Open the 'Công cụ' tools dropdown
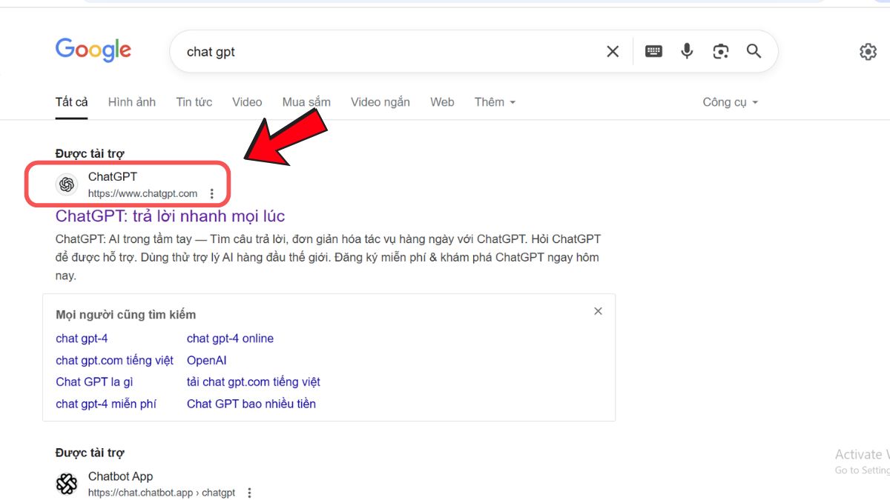 click(x=731, y=102)
